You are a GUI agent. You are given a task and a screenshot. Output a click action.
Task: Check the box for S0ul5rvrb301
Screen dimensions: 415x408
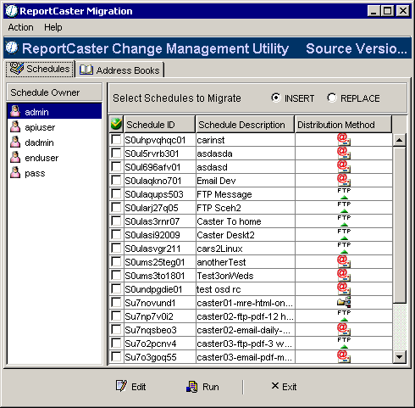pos(116,153)
